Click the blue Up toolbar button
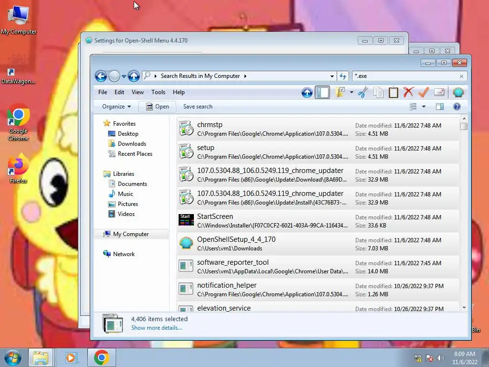 coord(307,92)
